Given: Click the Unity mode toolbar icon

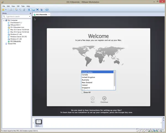Looking at the screenshot, I should pyautogui.click(x=41, y=10).
